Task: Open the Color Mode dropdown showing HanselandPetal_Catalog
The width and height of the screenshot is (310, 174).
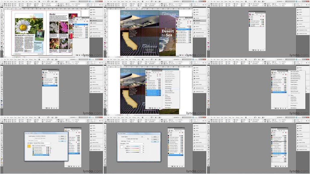Action: [x=42, y=143]
